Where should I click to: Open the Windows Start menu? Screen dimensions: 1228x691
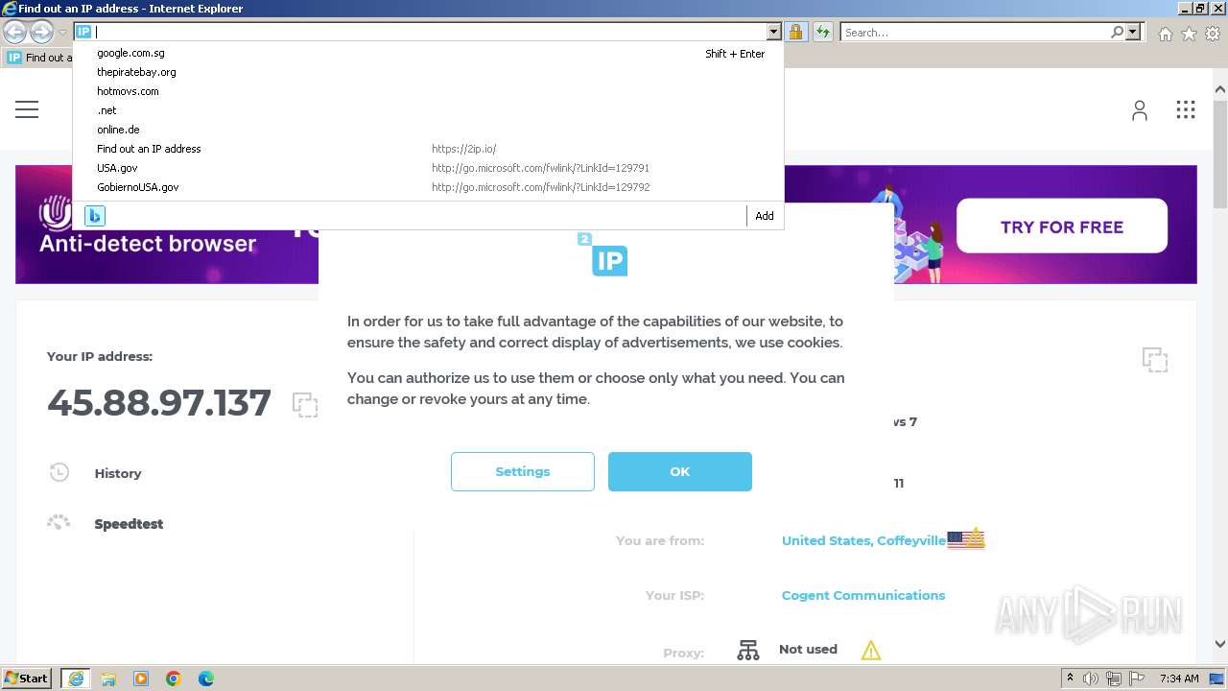click(x=27, y=678)
